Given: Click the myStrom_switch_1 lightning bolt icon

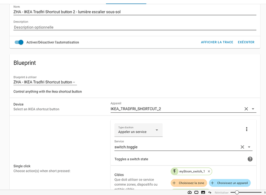Looking at the screenshot, I should tap(174, 171).
